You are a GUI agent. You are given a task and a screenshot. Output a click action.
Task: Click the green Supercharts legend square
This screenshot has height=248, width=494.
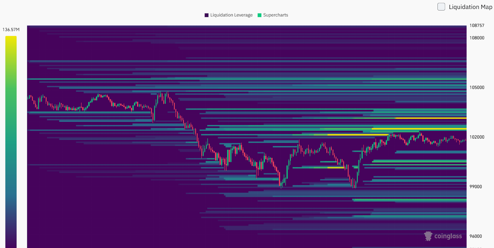pyautogui.click(x=259, y=15)
